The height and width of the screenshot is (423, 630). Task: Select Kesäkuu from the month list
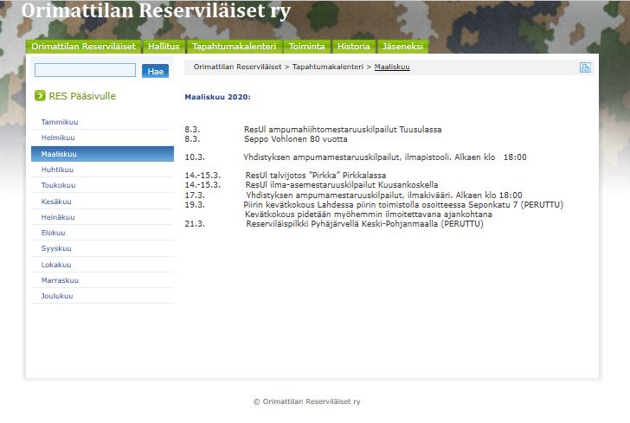57,202
